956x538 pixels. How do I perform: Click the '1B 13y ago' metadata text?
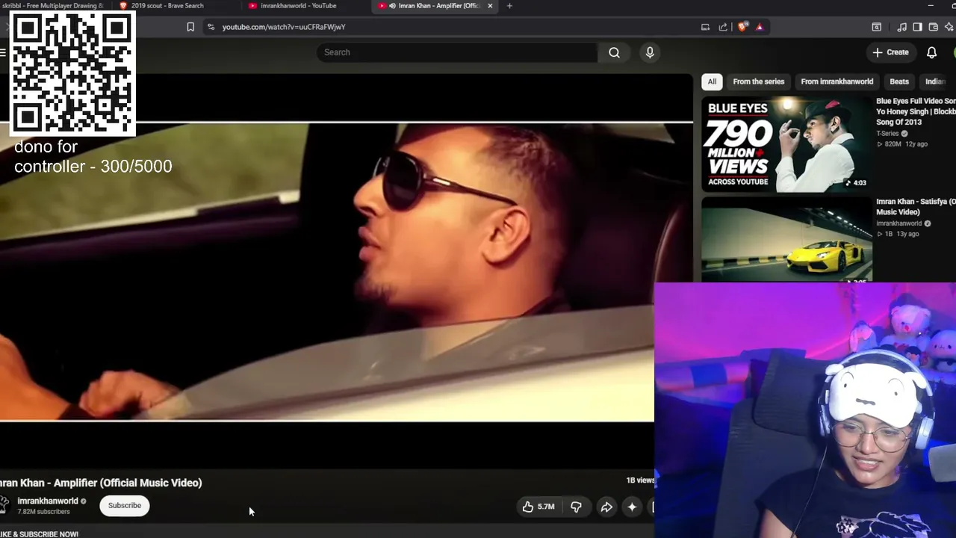click(x=898, y=234)
